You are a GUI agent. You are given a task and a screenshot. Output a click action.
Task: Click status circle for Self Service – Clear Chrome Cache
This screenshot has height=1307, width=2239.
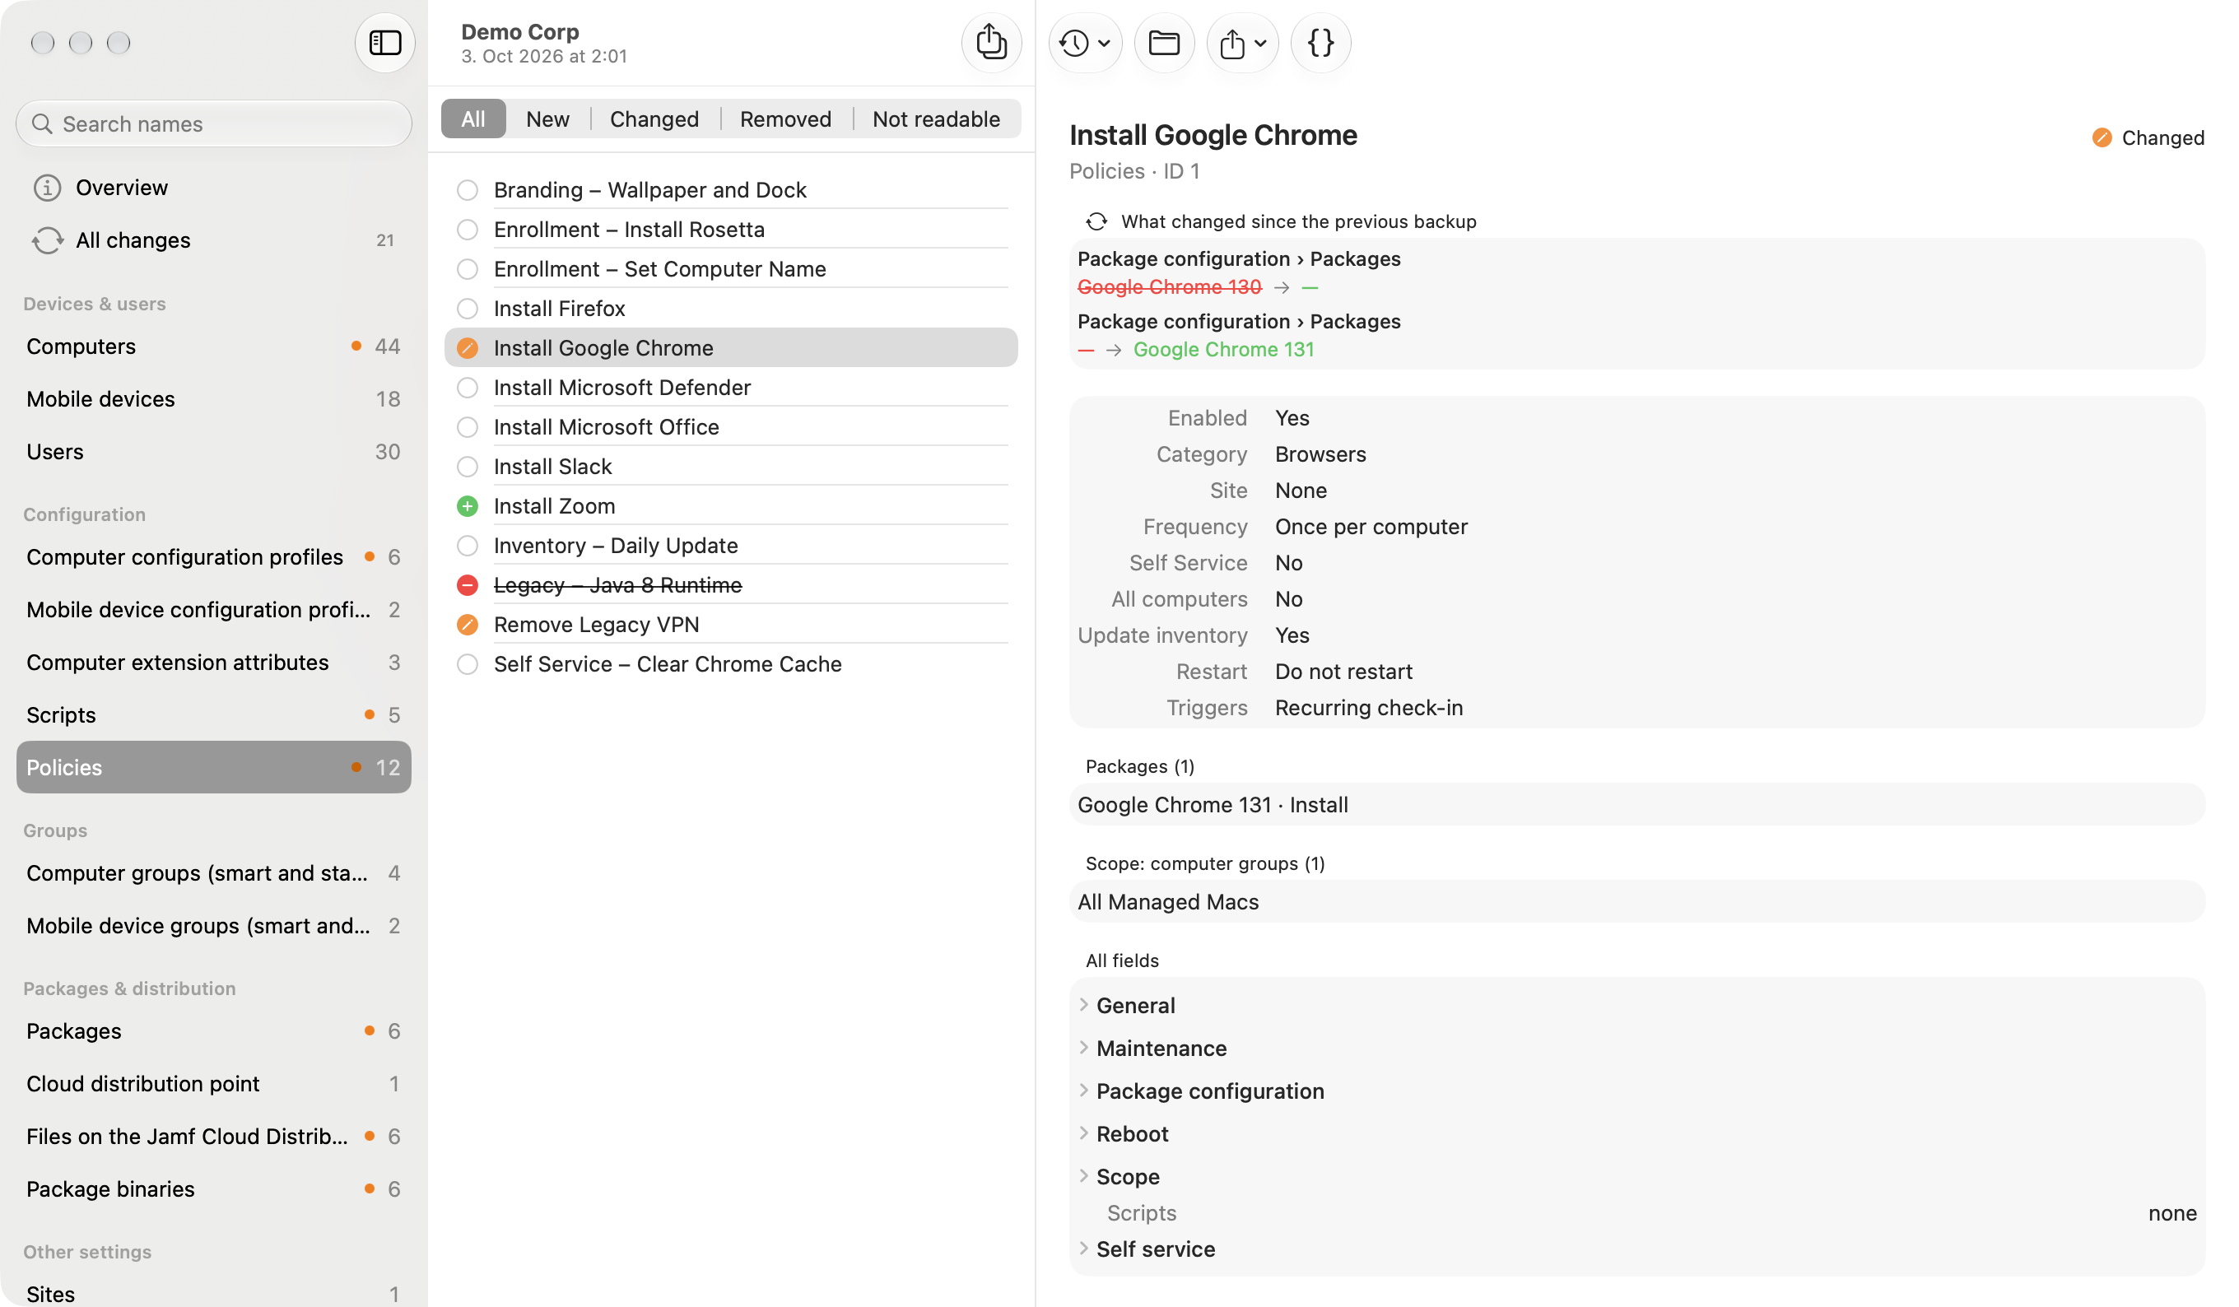coord(468,664)
